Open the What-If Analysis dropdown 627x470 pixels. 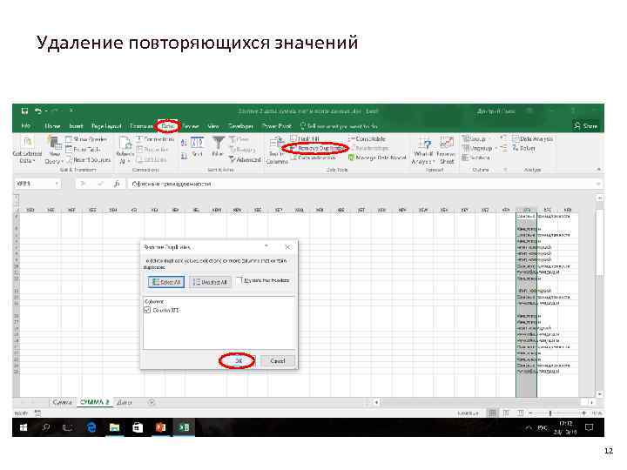click(423, 151)
